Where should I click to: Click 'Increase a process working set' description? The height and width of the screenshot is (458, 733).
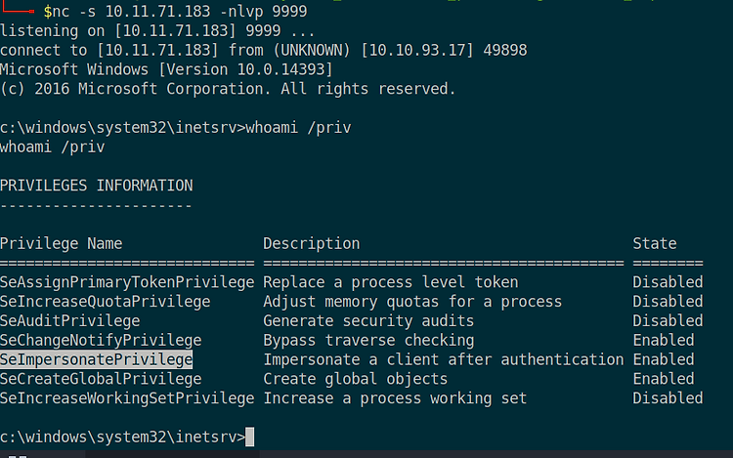pos(395,398)
